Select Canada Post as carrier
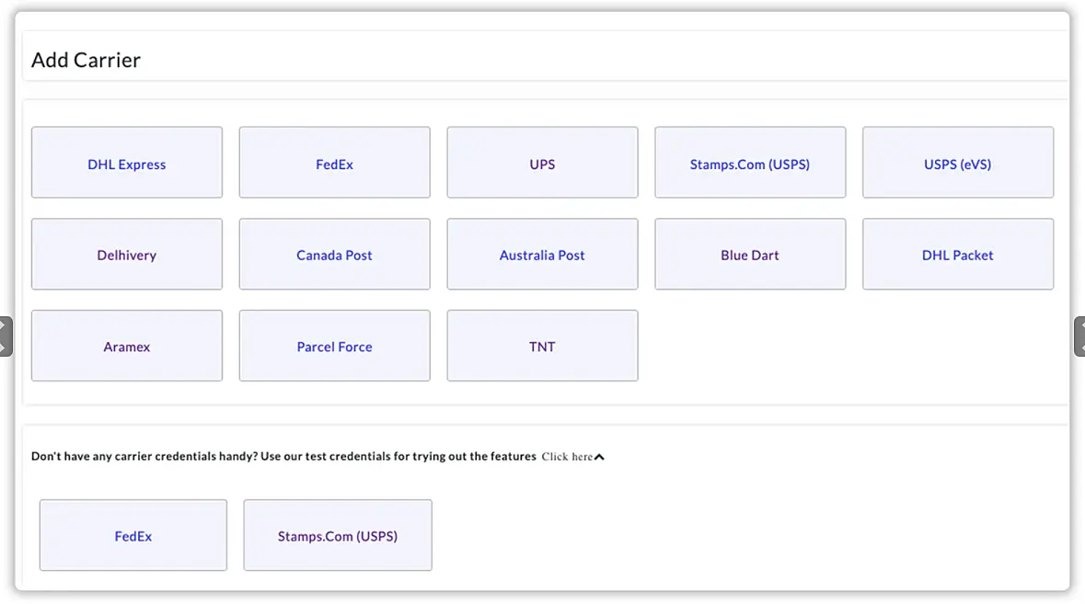The height and width of the screenshot is (604, 1085). tap(334, 255)
